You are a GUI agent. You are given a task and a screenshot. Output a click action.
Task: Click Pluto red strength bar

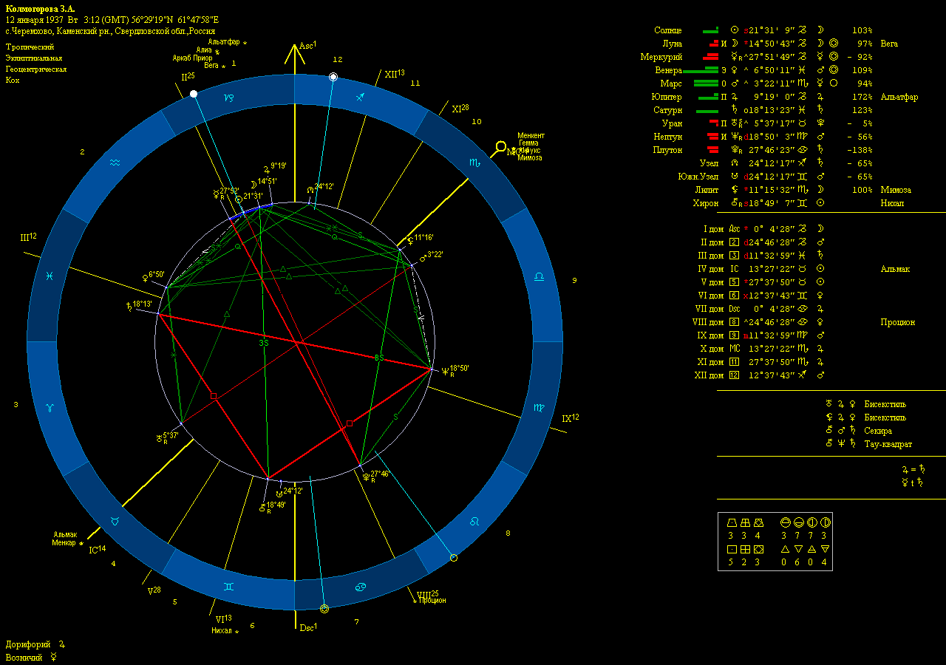tap(712, 150)
